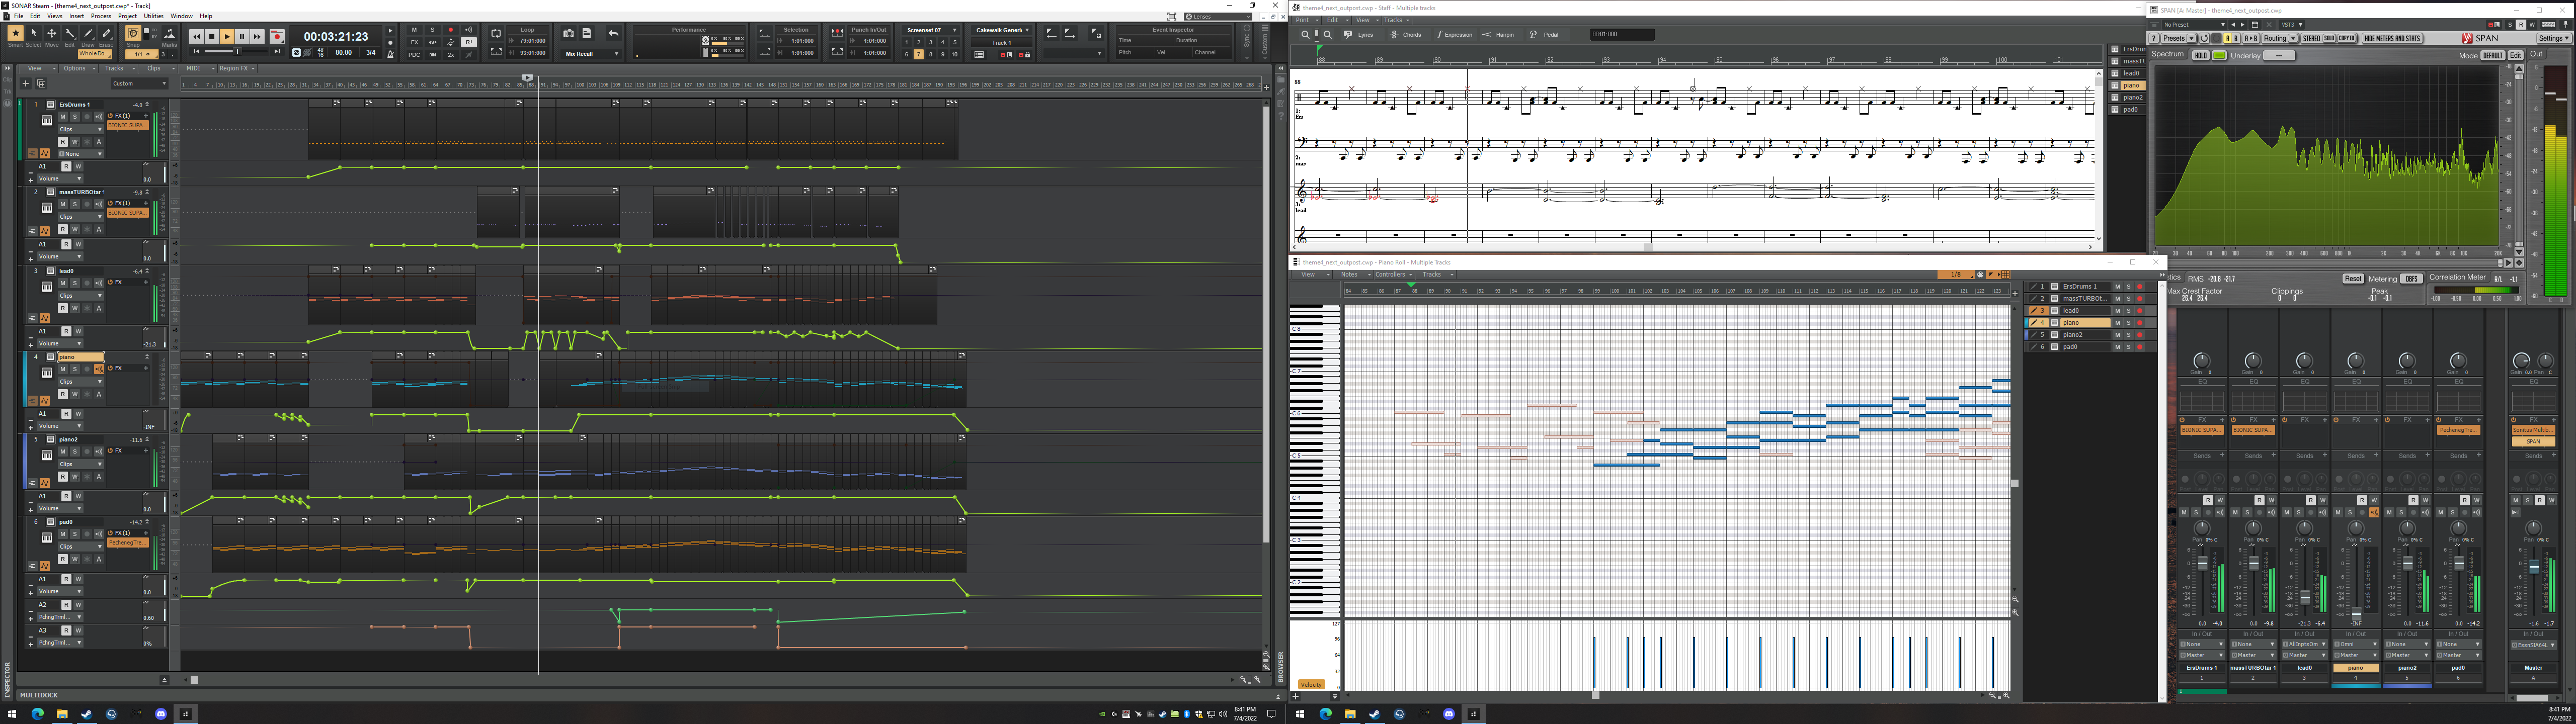
Task: Click the SPAN reload preset icon
Action: click(x=2204, y=38)
